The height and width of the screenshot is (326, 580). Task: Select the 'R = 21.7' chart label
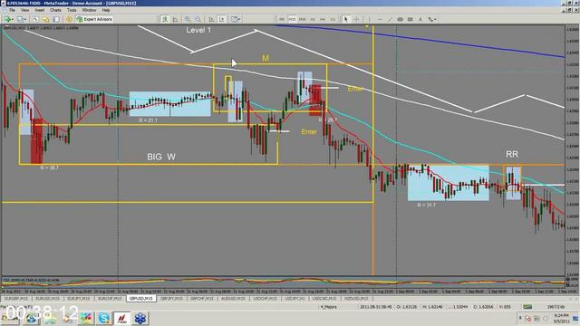coord(148,120)
